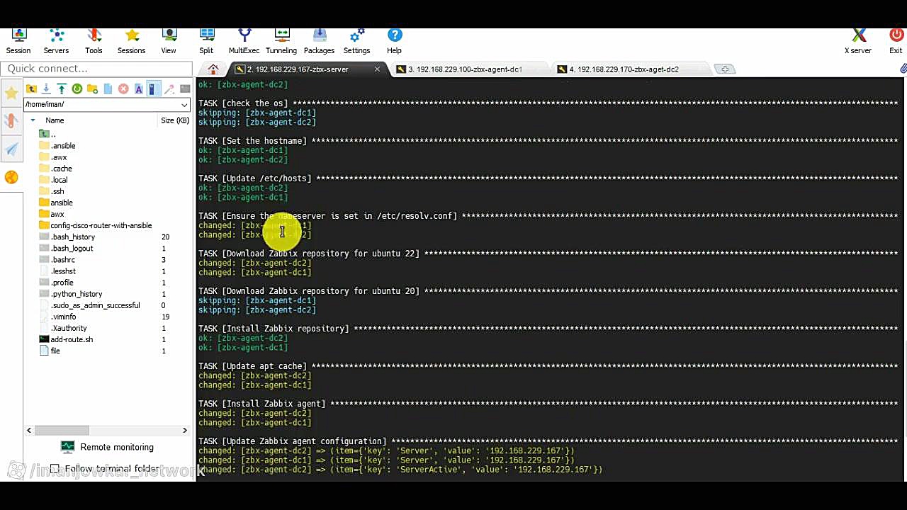Select the .sudo_as_admin_successful file

point(90,305)
